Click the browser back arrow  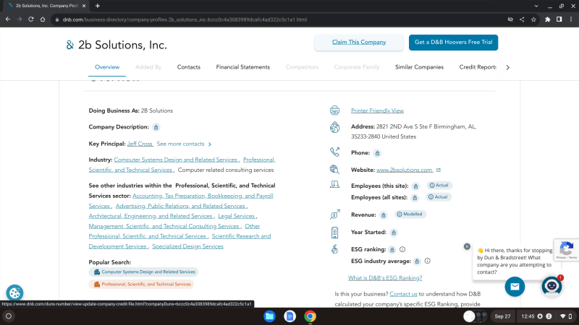click(x=8, y=19)
